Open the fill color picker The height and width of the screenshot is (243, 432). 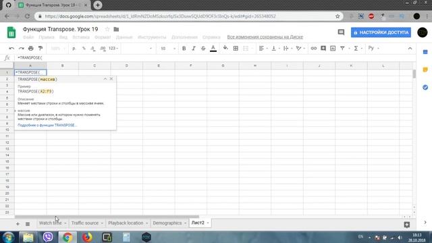(x=225, y=48)
